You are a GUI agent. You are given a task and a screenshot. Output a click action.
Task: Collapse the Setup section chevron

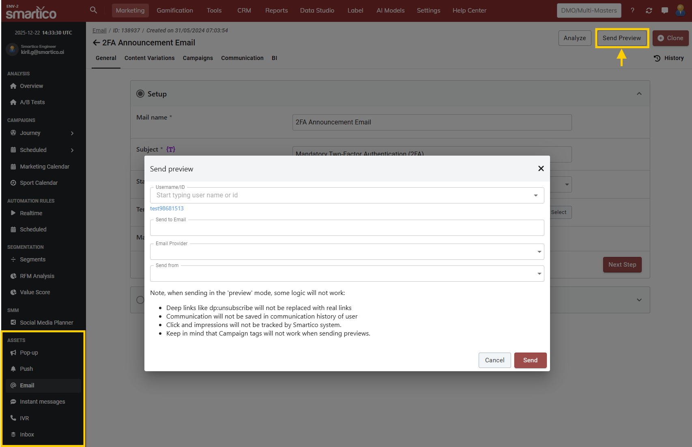tap(639, 94)
